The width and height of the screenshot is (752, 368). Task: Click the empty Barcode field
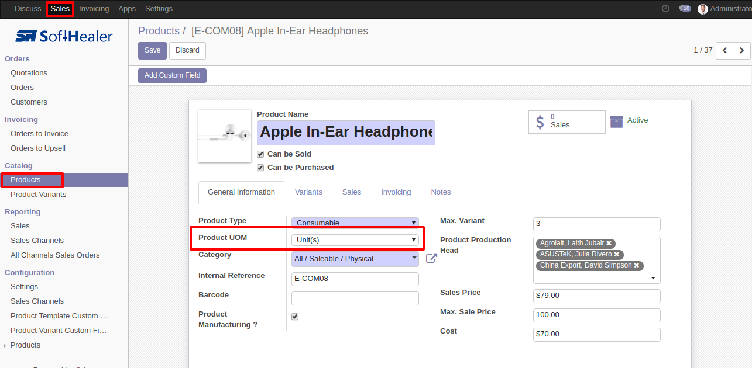pyautogui.click(x=355, y=298)
